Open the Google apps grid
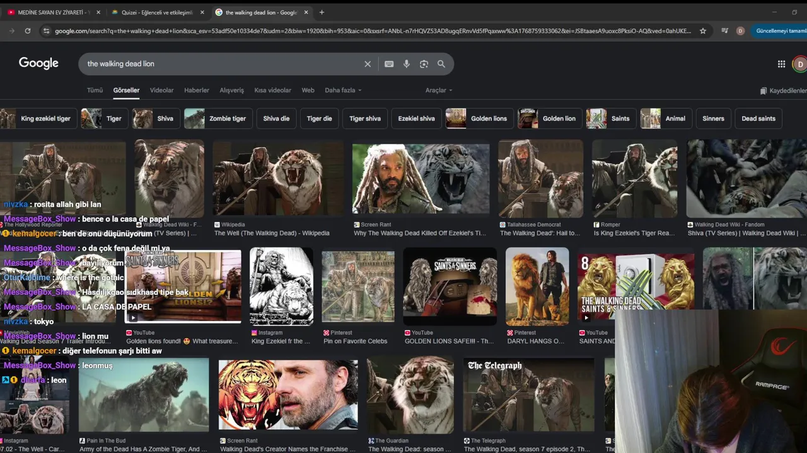 (x=781, y=64)
